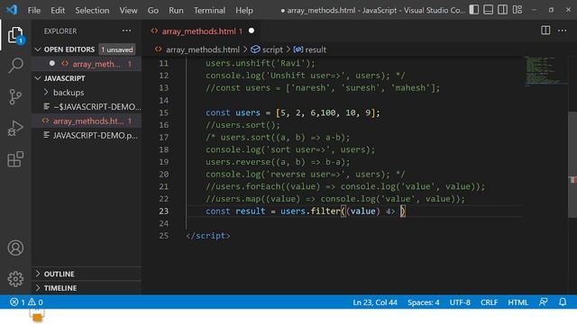Change end of line via CRLF
Screen dimensions: 577x324
point(489,302)
